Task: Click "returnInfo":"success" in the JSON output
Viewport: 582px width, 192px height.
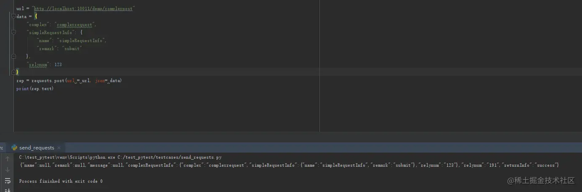Action: (x=529, y=165)
